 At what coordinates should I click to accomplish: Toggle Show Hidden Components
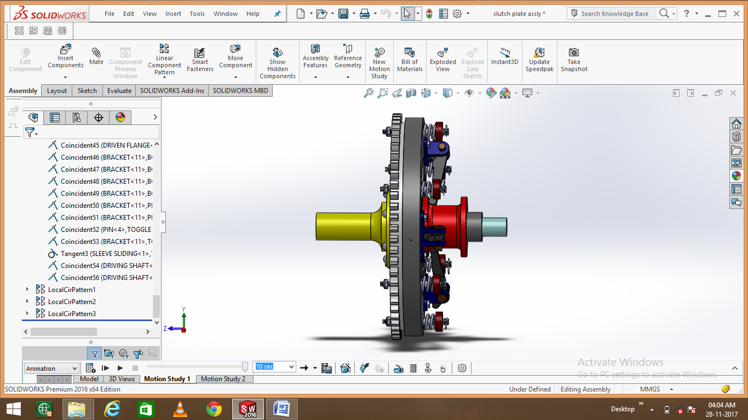277,55
